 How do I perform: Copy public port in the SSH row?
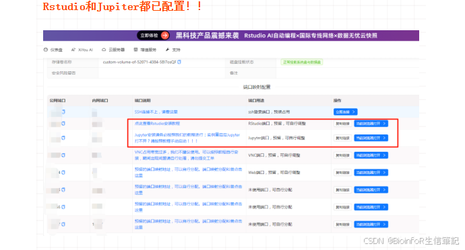click(63, 112)
